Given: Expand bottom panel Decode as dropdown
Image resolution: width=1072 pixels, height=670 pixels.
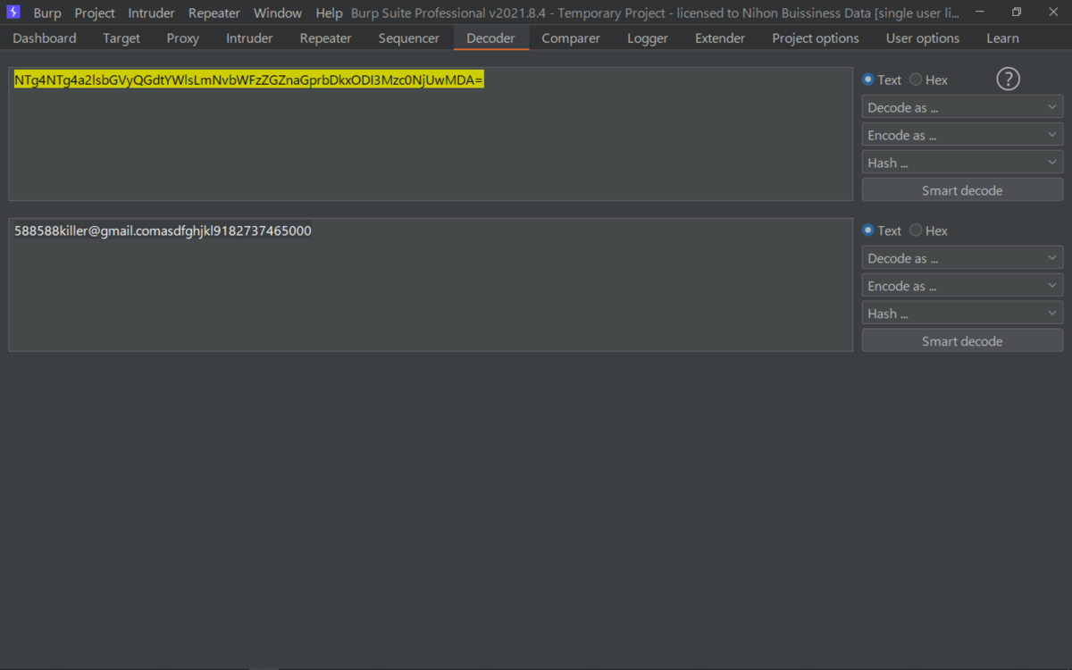Looking at the screenshot, I should click(x=962, y=258).
